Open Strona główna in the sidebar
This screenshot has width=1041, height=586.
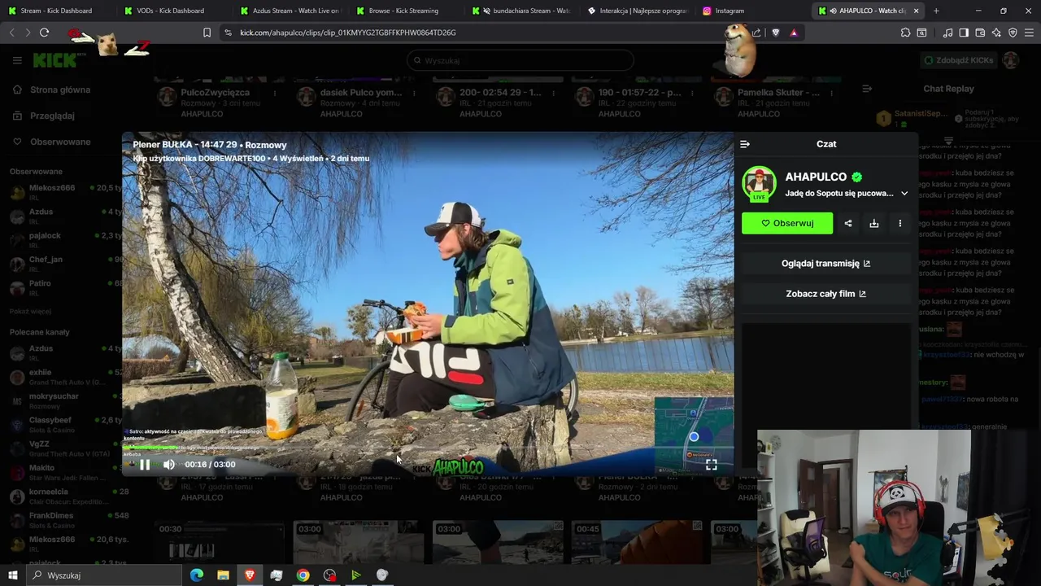coord(60,90)
